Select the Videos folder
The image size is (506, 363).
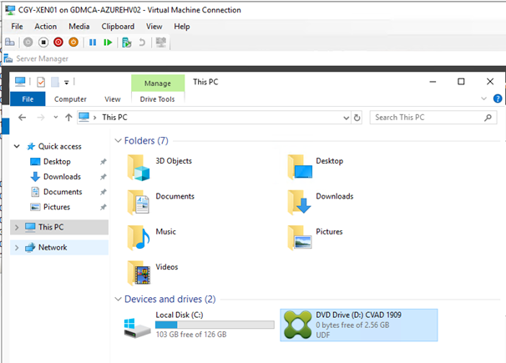point(153,274)
